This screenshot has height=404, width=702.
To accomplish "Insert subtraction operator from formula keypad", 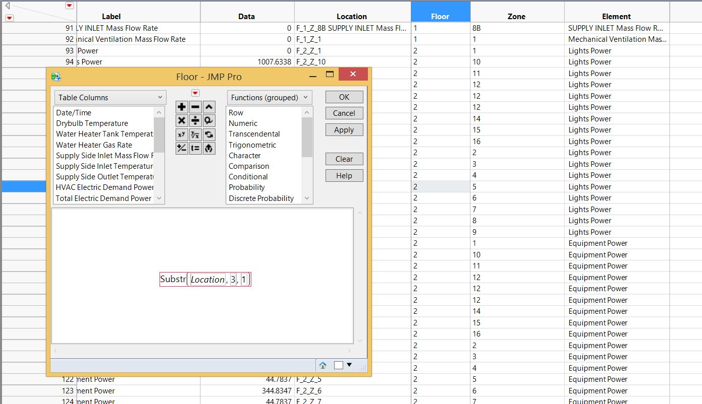I will (195, 107).
